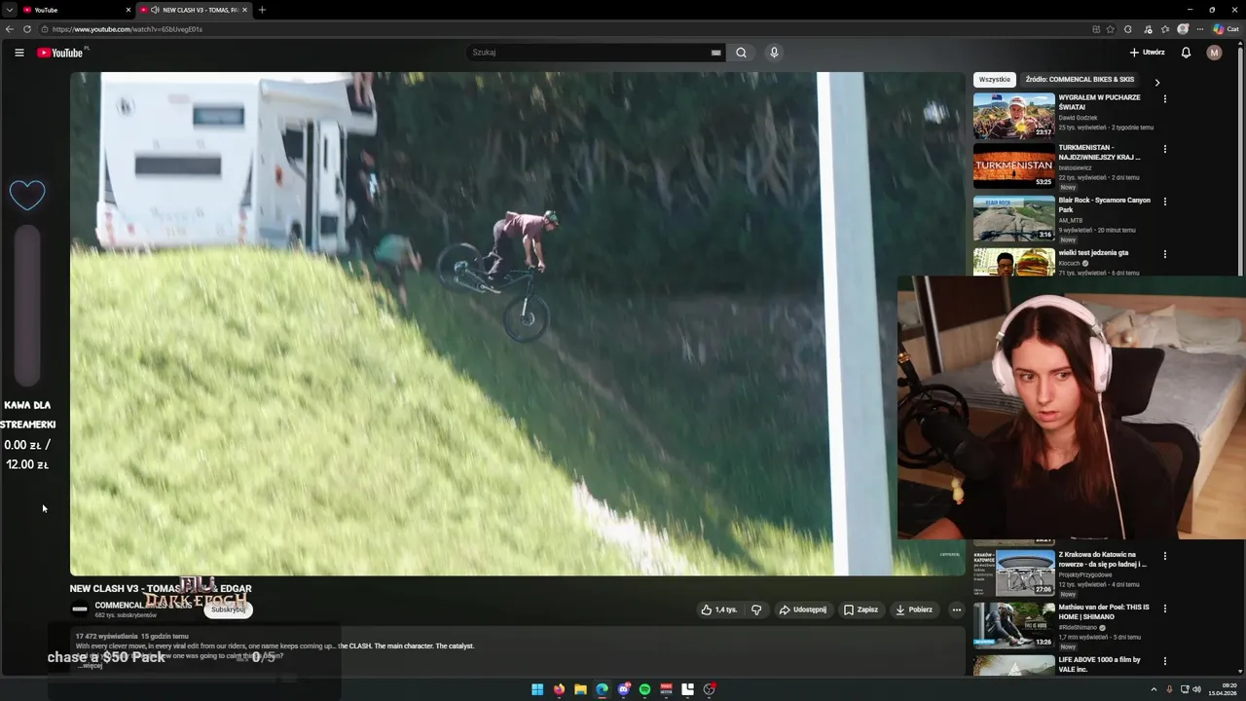This screenshot has width=1246, height=701.
Task: Open Copilot Czat button
Action: (1227, 29)
